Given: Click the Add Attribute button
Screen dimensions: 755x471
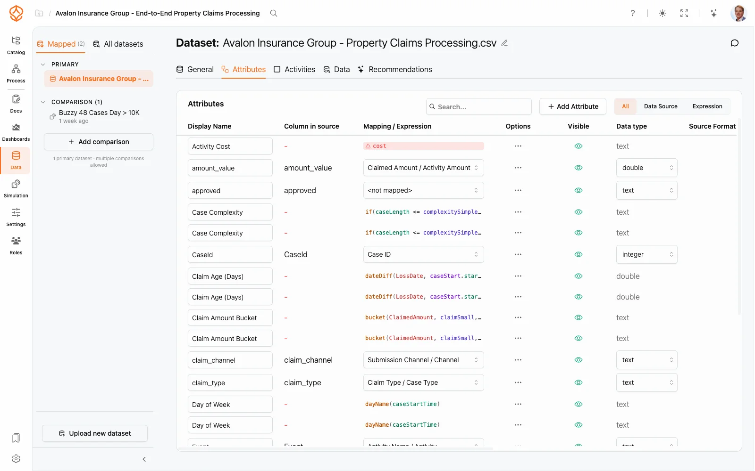Looking at the screenshot, I should pyautogui.click(x=573, y=106).
